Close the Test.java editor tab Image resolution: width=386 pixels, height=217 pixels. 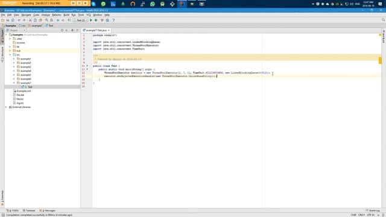[x=109, y=30]
